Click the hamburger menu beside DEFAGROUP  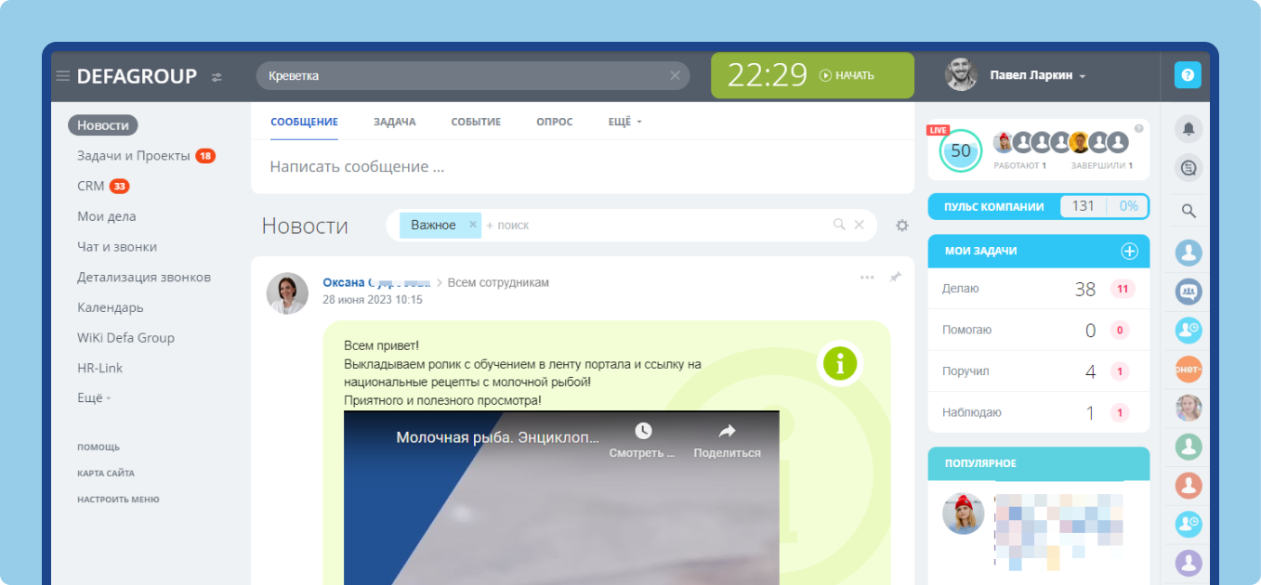click(63, 76)
